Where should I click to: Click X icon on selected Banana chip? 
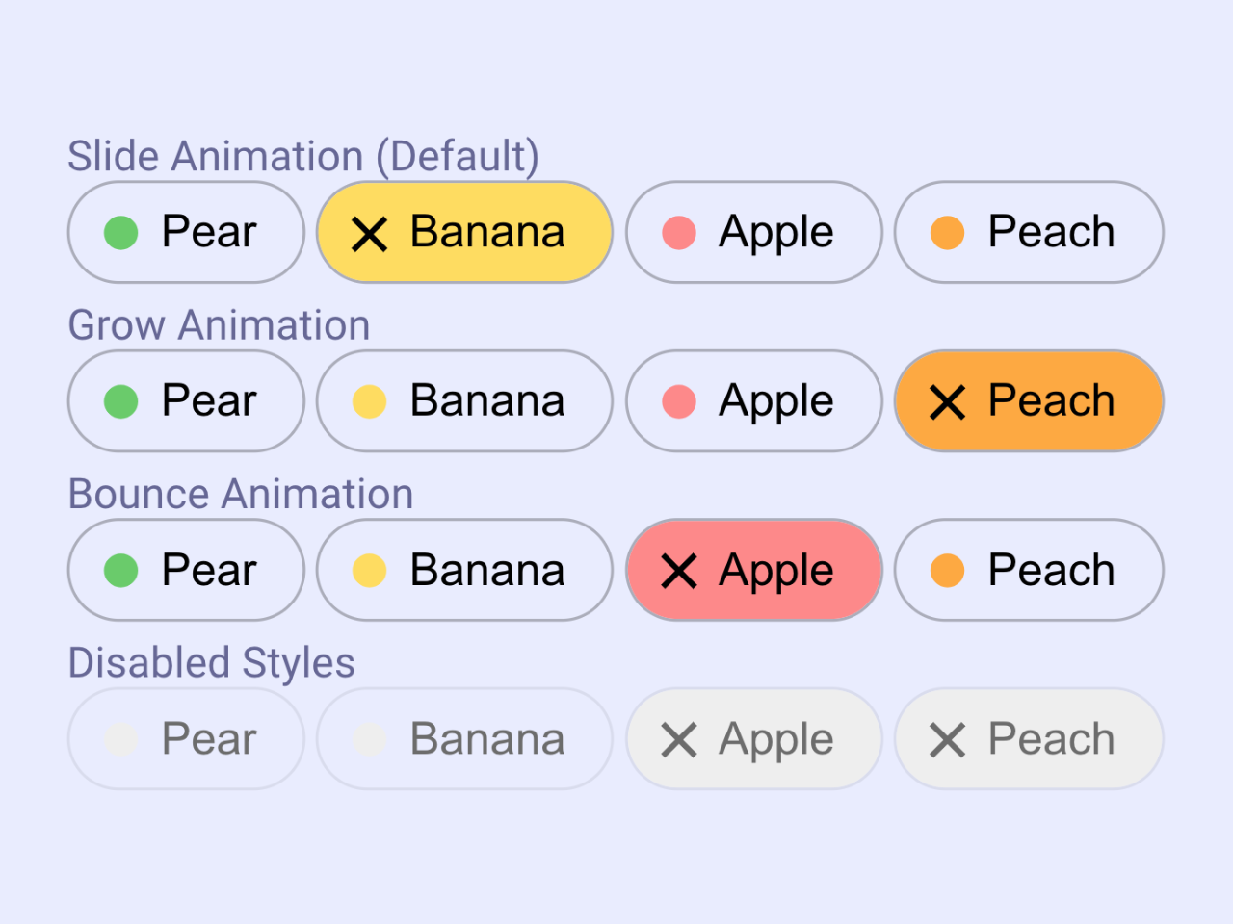coord(369,233)
